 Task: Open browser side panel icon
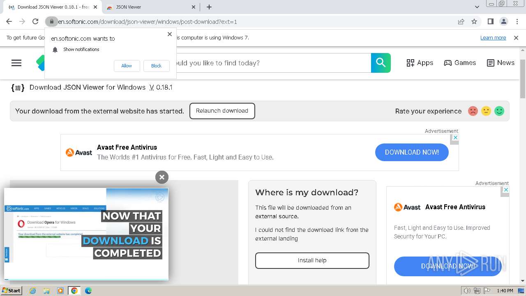(x=490, y=21)
